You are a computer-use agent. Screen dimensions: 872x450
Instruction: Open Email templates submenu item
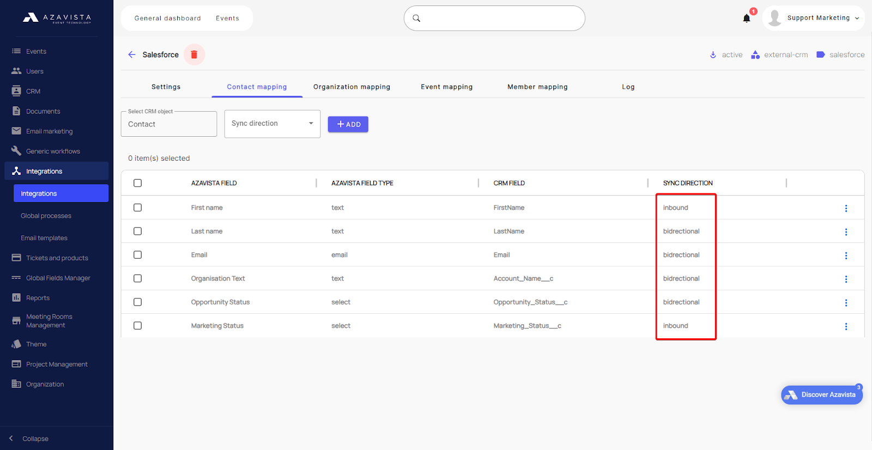44,238
